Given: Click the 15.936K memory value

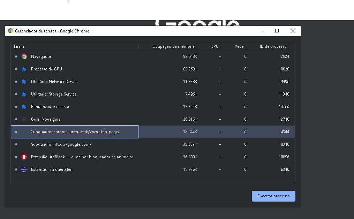Looking at the screenshot, I should click(x=190, y=169).
